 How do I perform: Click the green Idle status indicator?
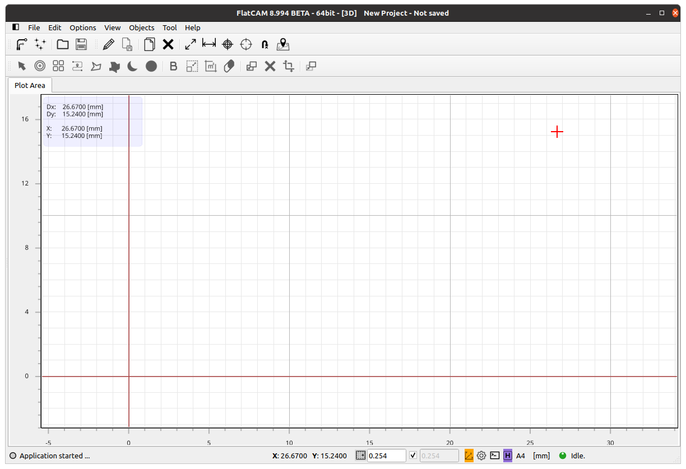pyautogui.click(x=563, y=456)
